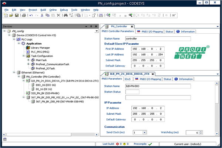This screenshot has height=148, width=222.
Task: Collapse the Device (CODESYS Control Win V3) node
Action: click(x=9, y=35)
